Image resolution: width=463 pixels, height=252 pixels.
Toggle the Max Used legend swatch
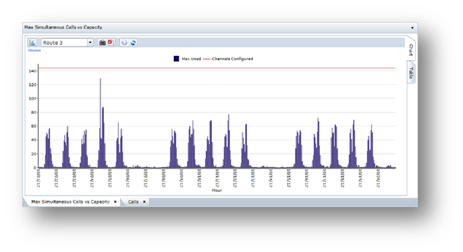176,59
